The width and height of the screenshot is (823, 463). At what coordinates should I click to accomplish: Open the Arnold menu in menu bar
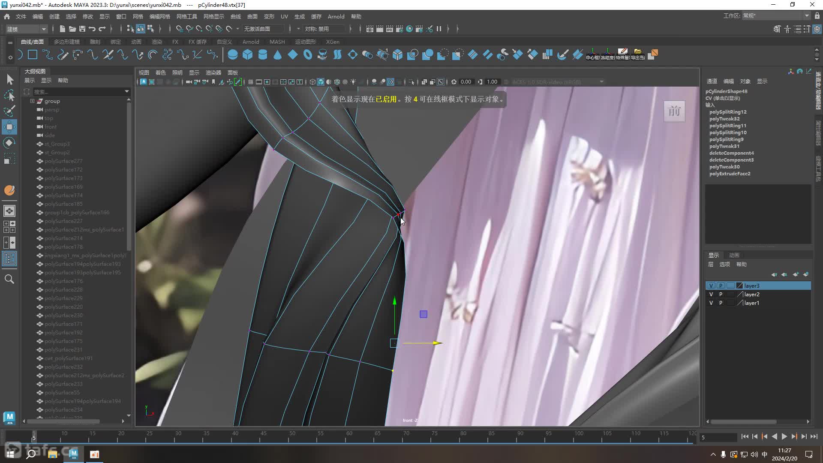point(336,16)
